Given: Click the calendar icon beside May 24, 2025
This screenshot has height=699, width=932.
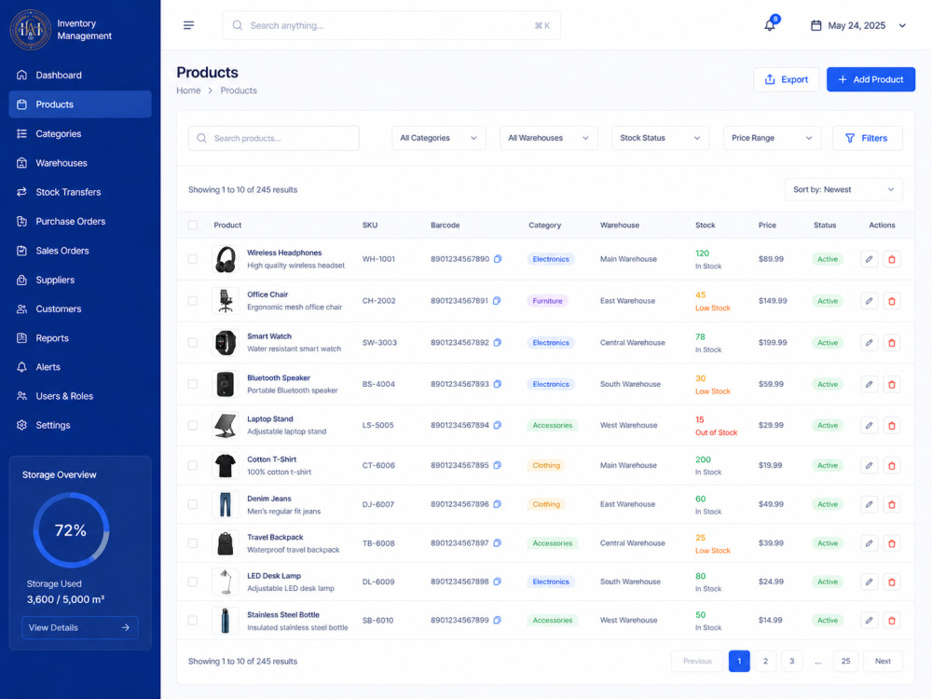Looking at the screenshot, I should point(816,25).
